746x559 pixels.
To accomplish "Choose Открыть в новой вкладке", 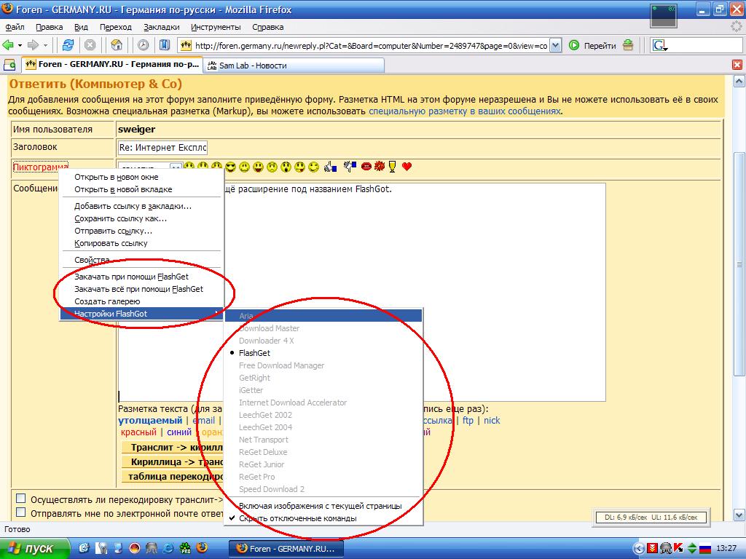I will [142, 189].
